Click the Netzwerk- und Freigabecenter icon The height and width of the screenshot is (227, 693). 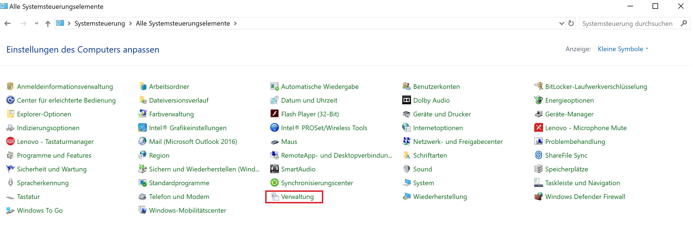pyautogui.click(x=407, y=141)
